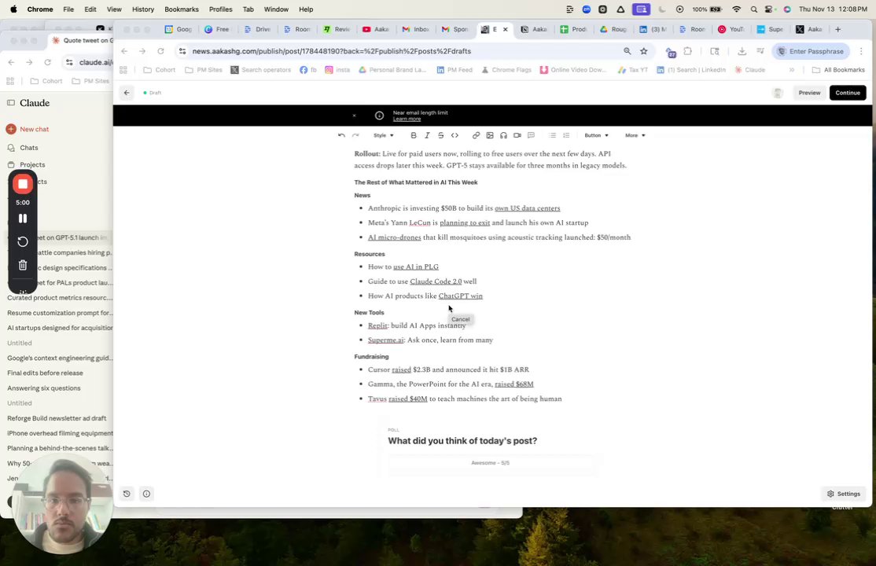Image resolution: width=876 pixels, height=566 pixels.
Task: Toggle bold formatting
Action: pos(414,135)
